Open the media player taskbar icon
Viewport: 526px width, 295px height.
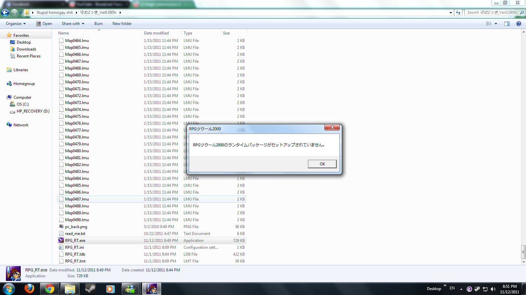coord(110,289)
